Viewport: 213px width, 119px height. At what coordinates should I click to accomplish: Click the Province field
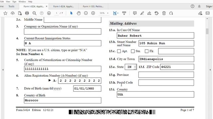(166, 75)
